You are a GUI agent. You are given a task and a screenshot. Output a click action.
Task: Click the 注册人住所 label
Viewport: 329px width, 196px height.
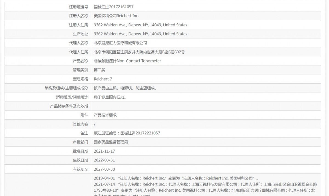click(79, 25)
